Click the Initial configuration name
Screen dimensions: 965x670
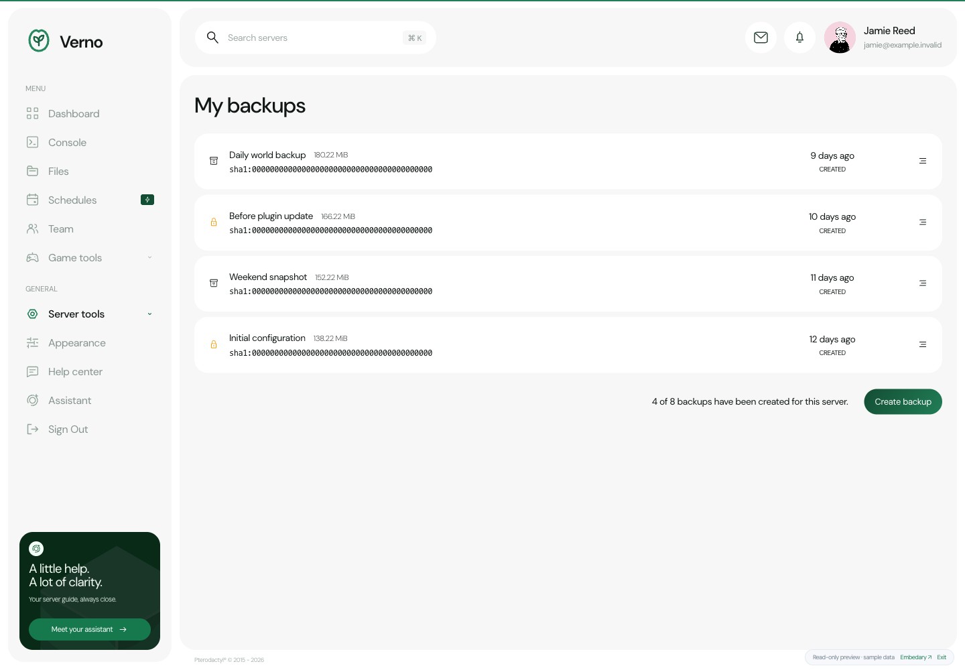(x=267, y=338)
